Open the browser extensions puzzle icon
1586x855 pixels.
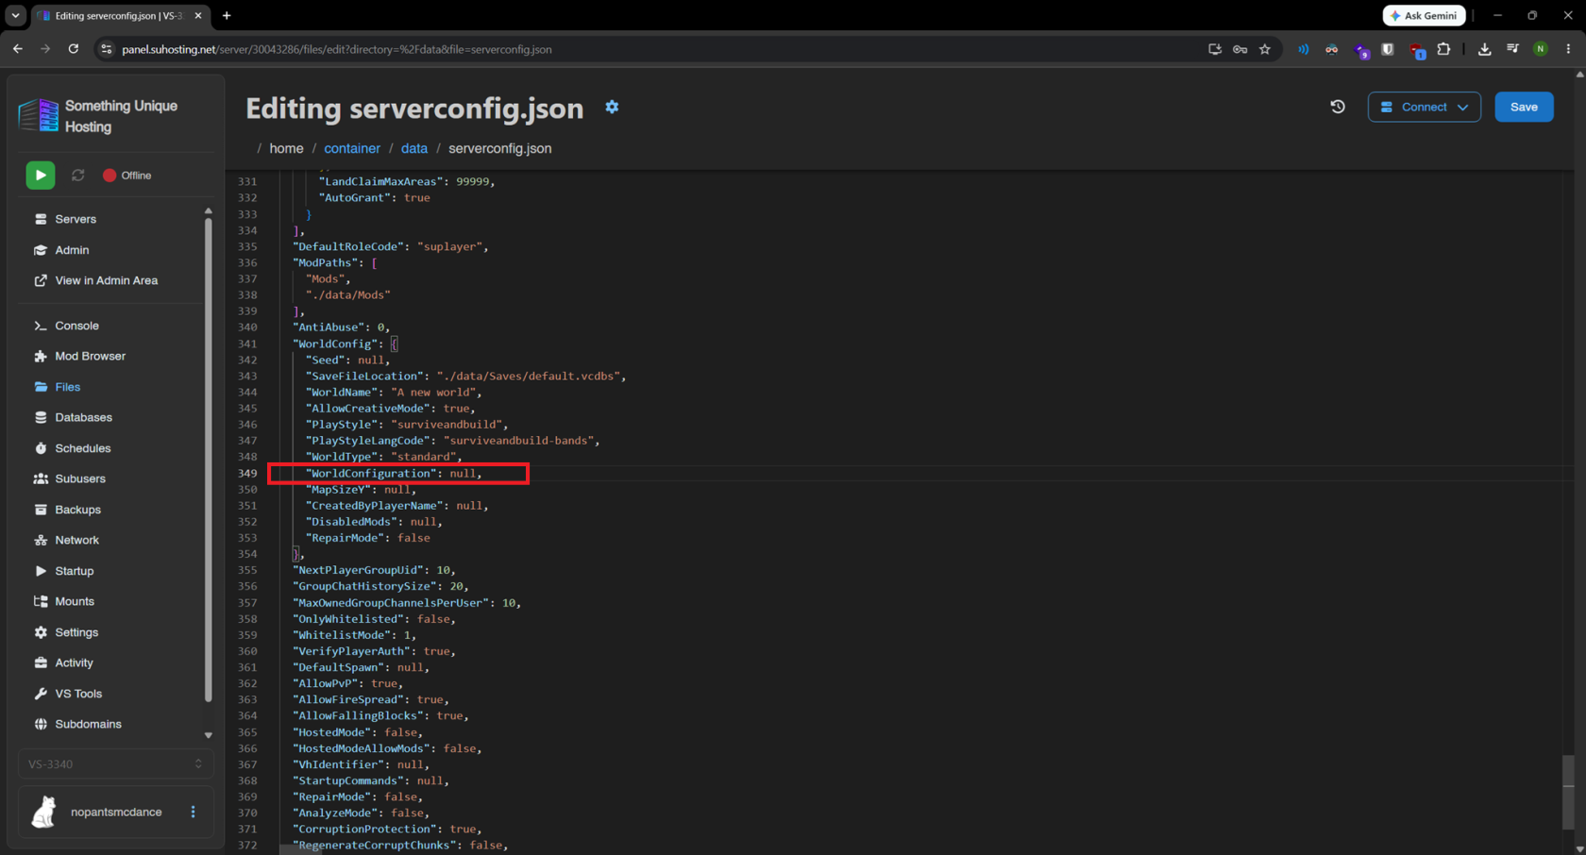pos(1443,49)
